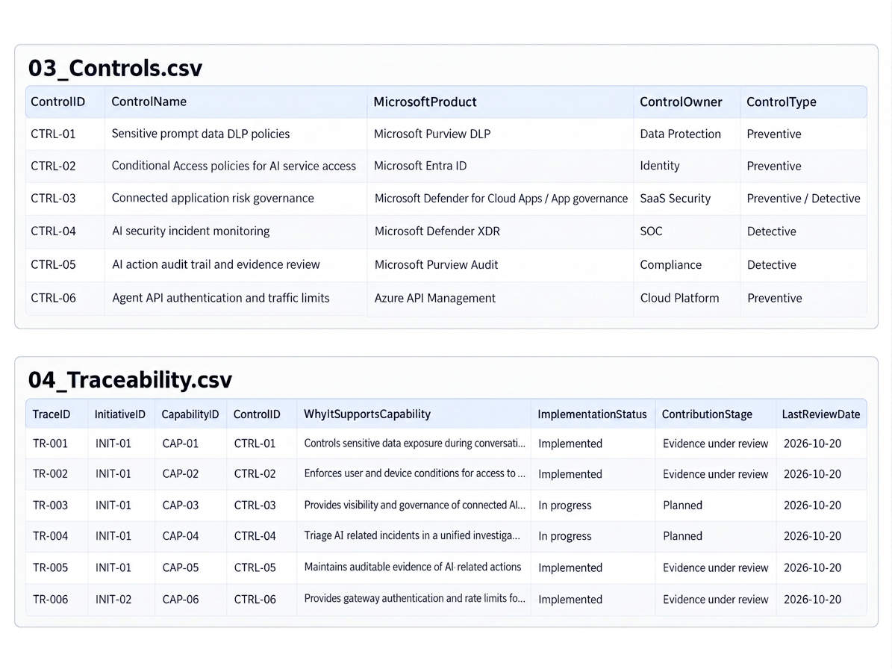Click the InitiativeID column header
Image resolution: width=892 pixels, height=669 pixels.
(x=120, y=414)
